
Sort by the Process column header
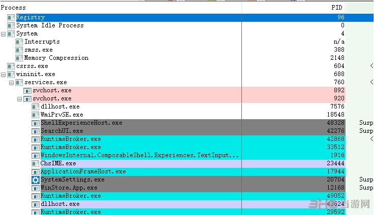[13, 8]
